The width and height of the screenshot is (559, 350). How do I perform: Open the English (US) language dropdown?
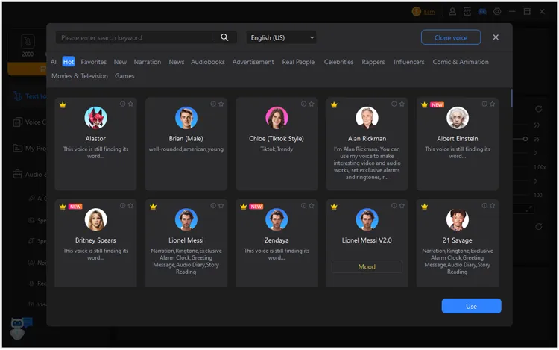click(x=282, y=37)
